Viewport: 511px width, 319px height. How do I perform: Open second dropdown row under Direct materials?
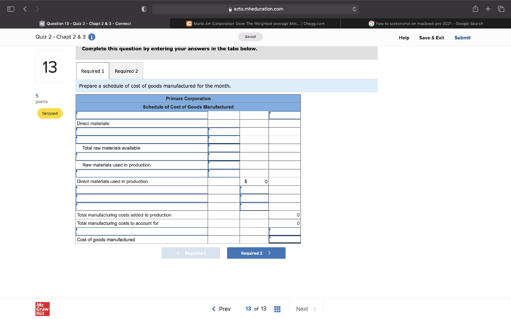[x=142, y=140]
